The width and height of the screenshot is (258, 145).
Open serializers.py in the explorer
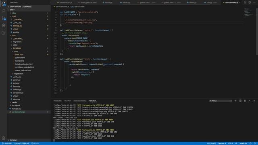pyautogui.click(x=18, y=93)
